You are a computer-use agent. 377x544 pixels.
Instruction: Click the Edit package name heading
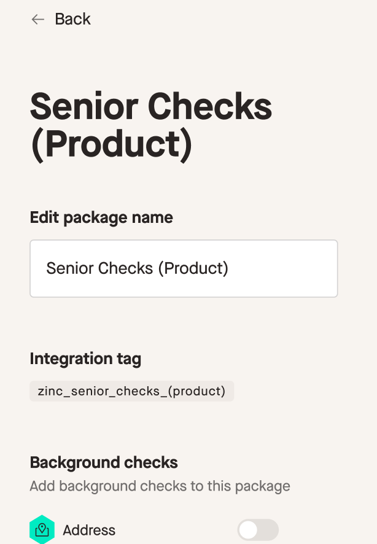[x=101, y=217]
